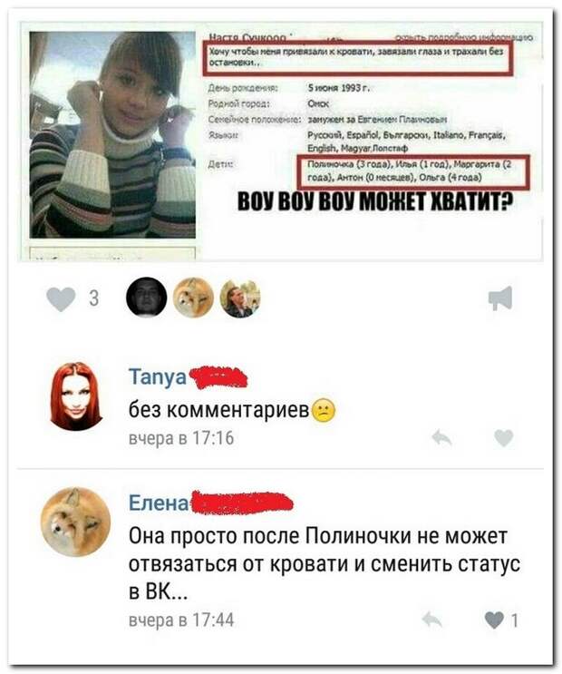
Task: Click timestamp вчера в 17:44
Action: point(181,620)
